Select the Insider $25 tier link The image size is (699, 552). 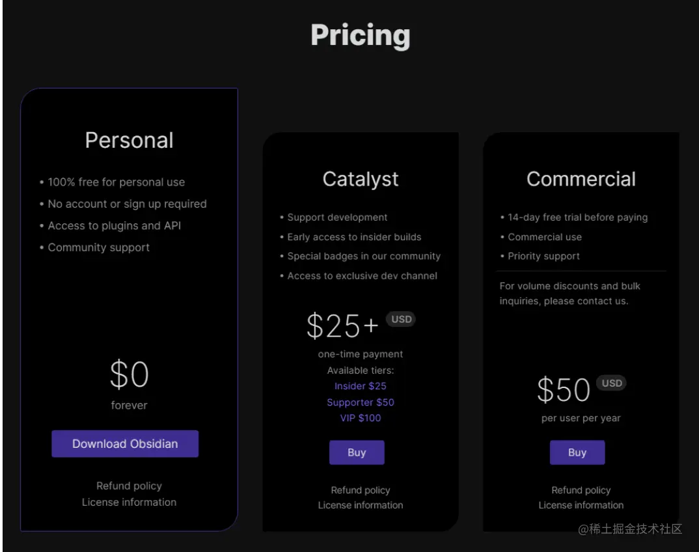(361, 386)
